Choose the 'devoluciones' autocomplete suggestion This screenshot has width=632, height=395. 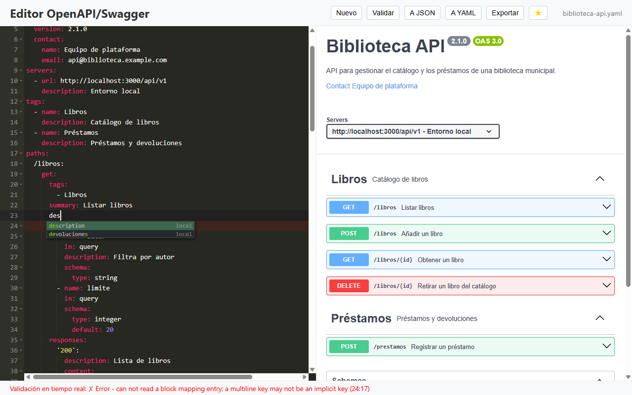[x=120, y=234]
